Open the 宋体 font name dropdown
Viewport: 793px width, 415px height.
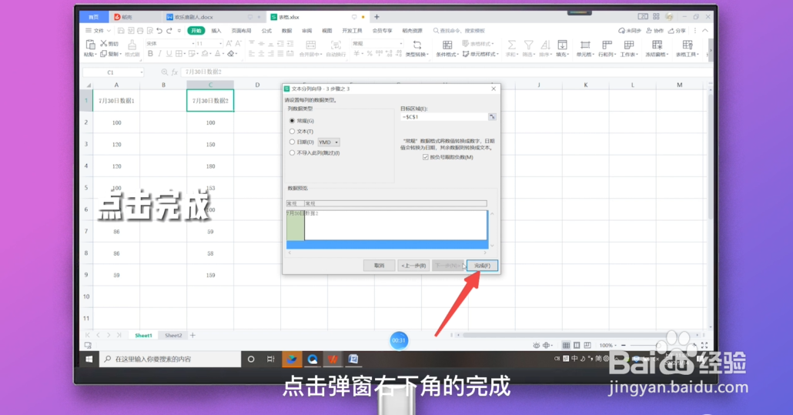192,43
